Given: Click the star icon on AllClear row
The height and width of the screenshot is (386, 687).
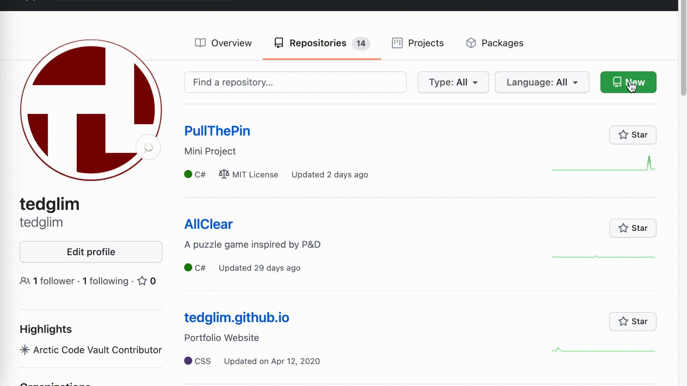Looking at the screenshot, I should click(x=623, y=228).
